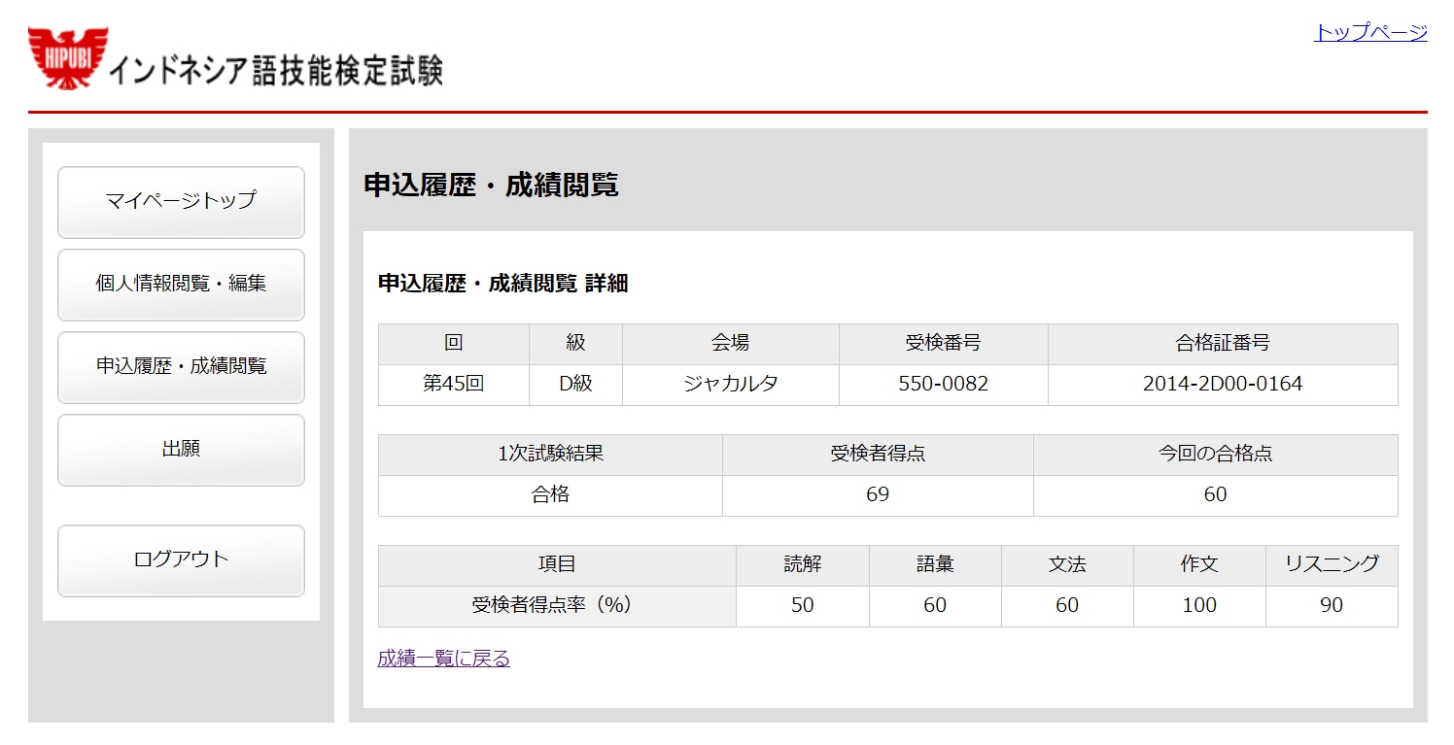The width and height of the screenshot is (1454, 745).
Task: Click the ログアウト button
Action: 181,559
